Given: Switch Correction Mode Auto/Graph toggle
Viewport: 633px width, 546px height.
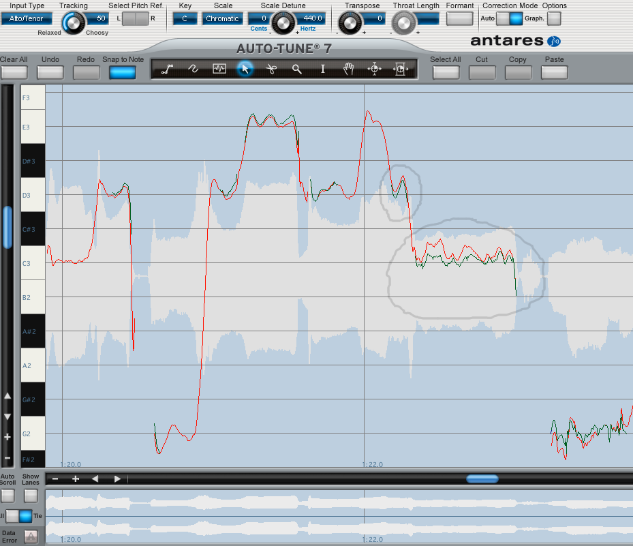Looking at the screenshot, I should pos(510,18).
